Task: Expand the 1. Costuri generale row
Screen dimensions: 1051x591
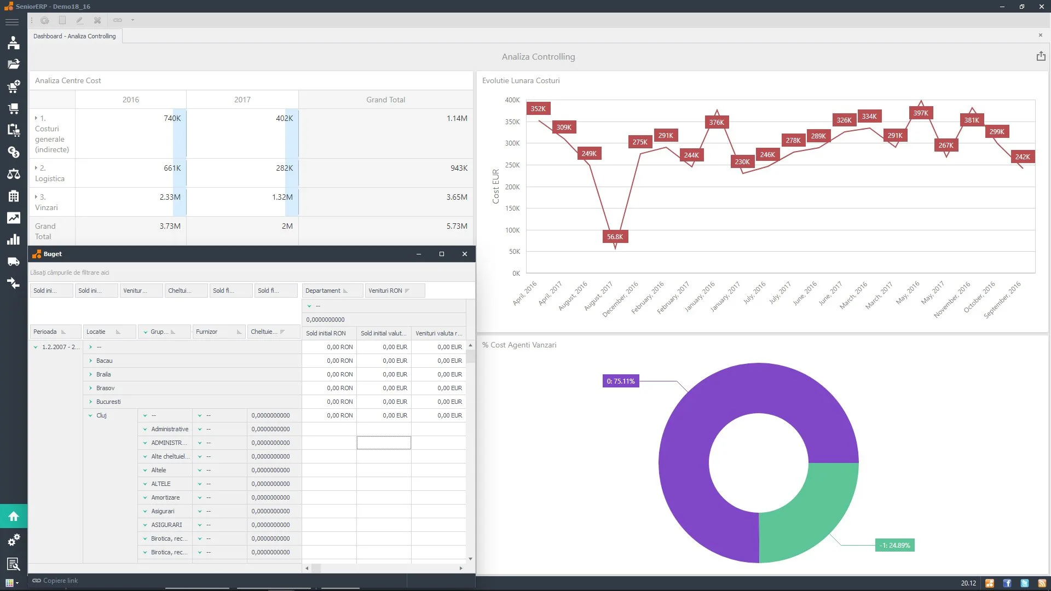Action: tap(36, 118)
